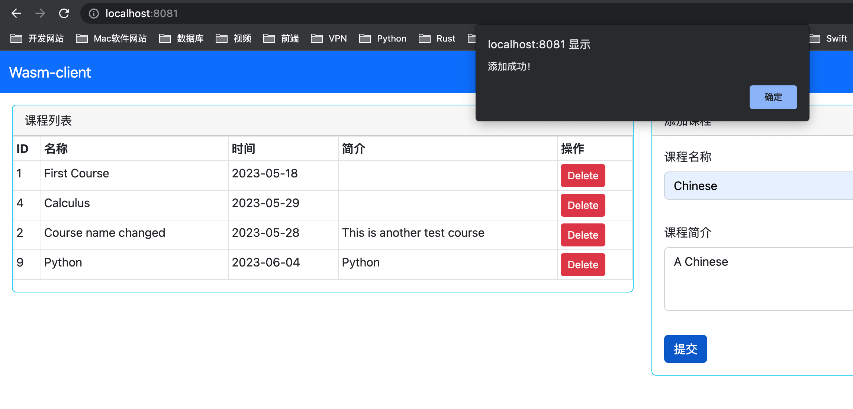Open the 开发网站 bookmark folder
Screen dimensions: 853x409
(x=37, y=39)
